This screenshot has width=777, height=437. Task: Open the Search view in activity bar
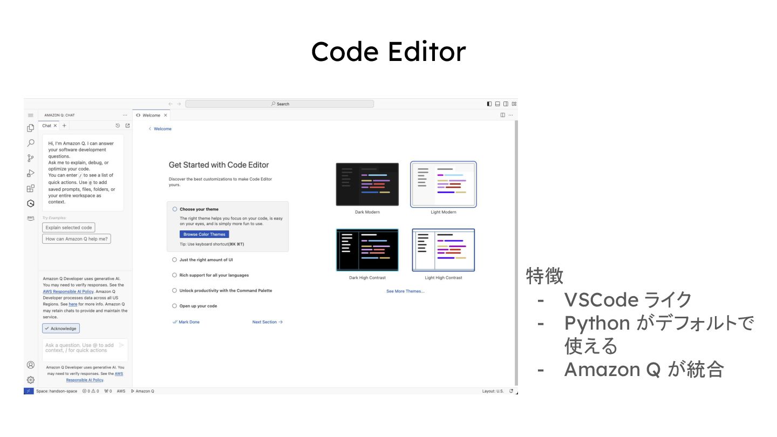tap(31, 143)
